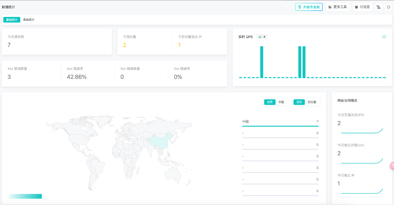Click the language switch icon in header
This screenshot has height=205, width=394.
pyautogui.click(x=379, y=7)
